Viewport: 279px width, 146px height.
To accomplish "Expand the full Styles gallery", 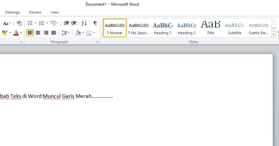I will click(x=273, y=35).
